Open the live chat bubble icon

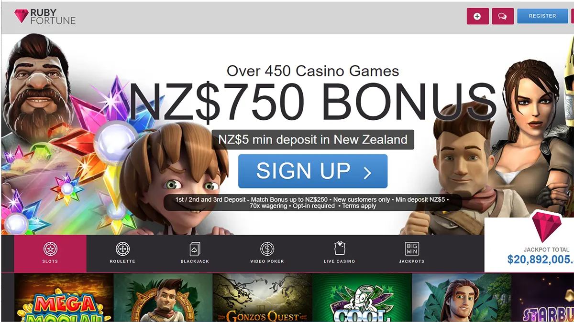[503, 16]
